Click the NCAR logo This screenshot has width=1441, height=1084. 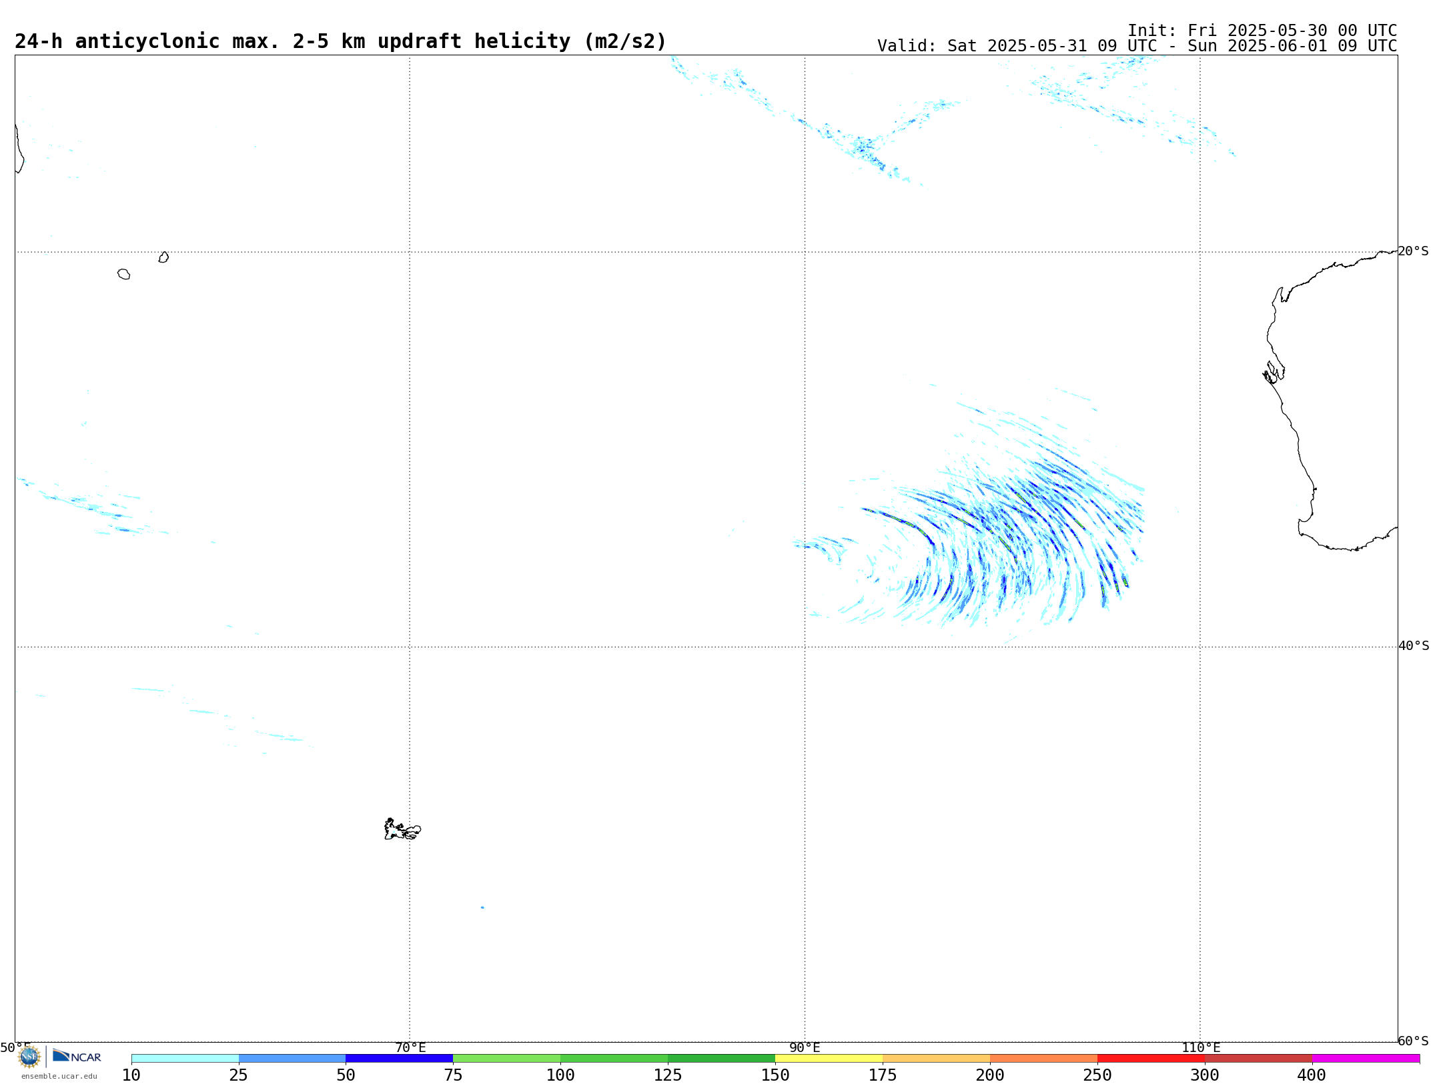click(77, 1056)
